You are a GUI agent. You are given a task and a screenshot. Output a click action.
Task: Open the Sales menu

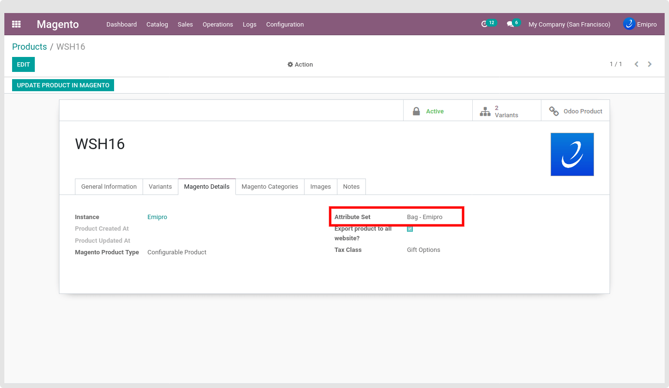(x=185, y=24)
